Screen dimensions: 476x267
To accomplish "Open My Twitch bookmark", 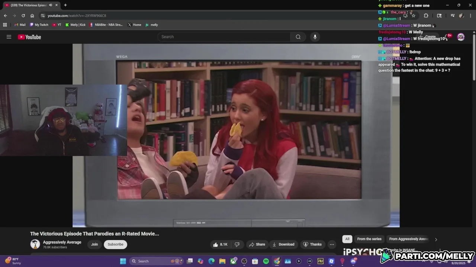I will click(39, 25).
